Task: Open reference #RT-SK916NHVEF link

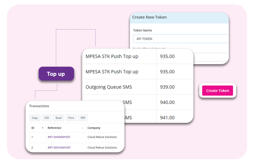Action: coord(59,148)
